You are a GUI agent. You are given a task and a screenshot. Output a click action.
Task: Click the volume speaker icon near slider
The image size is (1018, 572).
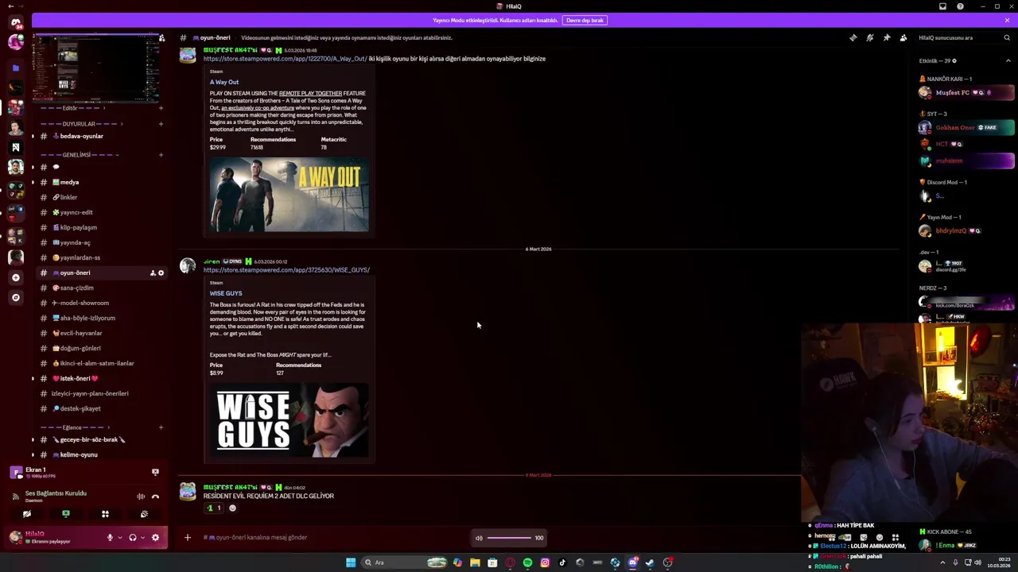pos(479,538)
